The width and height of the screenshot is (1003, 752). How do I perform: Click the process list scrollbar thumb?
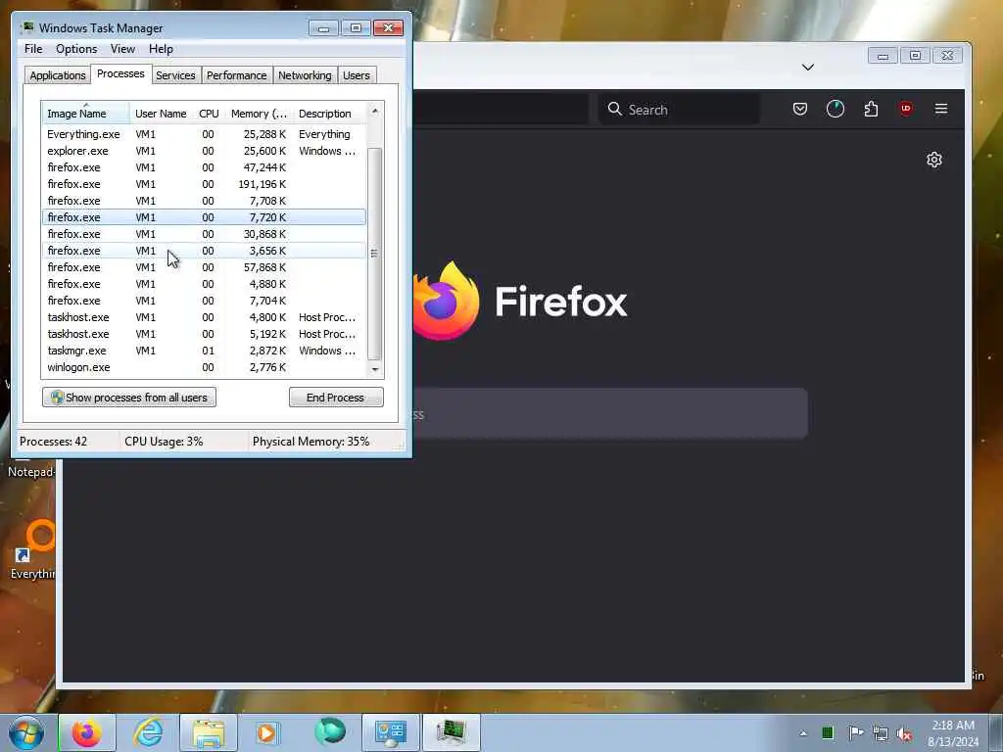pos(375,254)
